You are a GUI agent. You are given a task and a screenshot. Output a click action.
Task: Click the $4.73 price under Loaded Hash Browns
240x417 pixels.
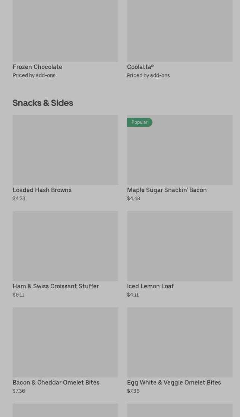[19, 198]
